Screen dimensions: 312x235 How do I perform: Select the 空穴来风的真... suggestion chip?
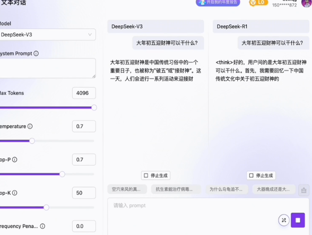[x=127, y=189]
